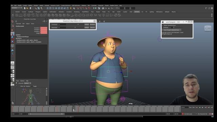Open the Character dropdown in picker panel
Viewport: 217px width, 122px height.
coord(27,83)
